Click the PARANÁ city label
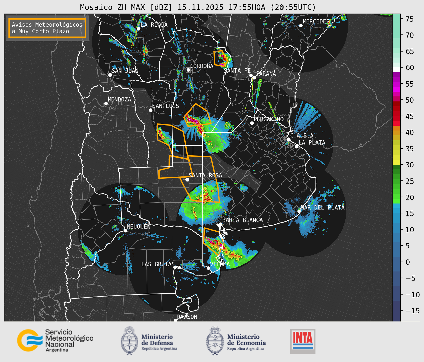424x362 pixels. coord(266,74)
